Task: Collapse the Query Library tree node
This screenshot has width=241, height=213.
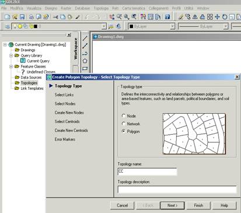Action: click(x=11, y=55)
